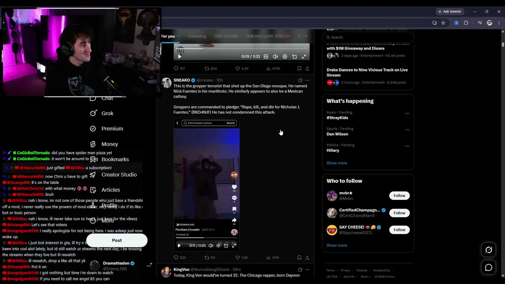The image size is (505, 284).
Task: Play the 0:25 video in SNEAKO's post
Action: [179, 245]
